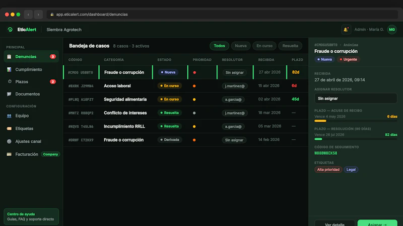Click the Nueva status badge in detail panel
Viewport: 403px width, 226px height.
(x=324, y=59)
